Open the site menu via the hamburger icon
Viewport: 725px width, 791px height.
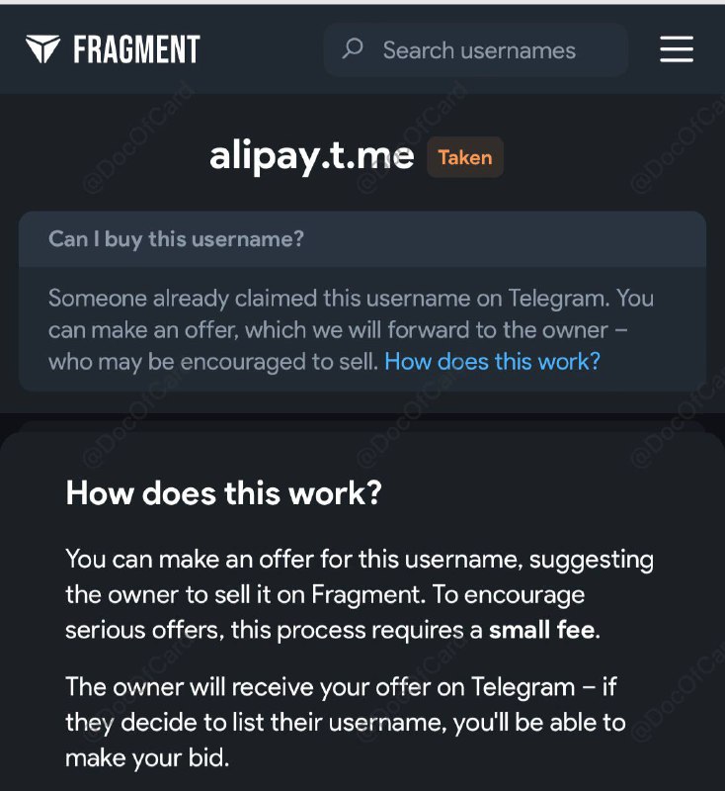(x=677, y=50)
